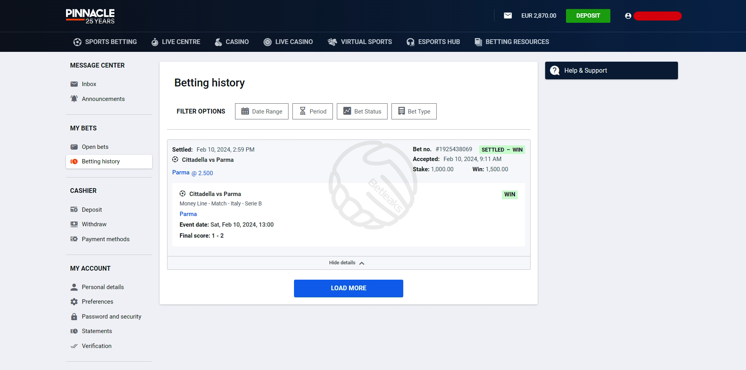
Task: Click the Preferences gear icon
Action: (74, 302)
